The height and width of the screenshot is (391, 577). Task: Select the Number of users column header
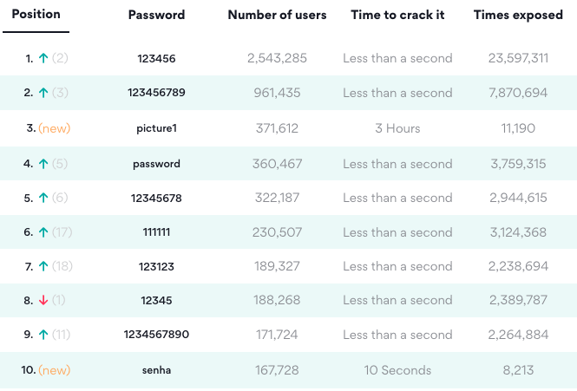pyautogui.click(x=277, y=15)
